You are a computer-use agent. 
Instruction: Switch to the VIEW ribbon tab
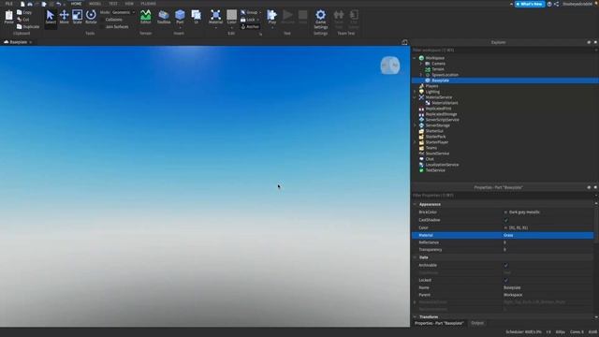click(x=129, y=4)
